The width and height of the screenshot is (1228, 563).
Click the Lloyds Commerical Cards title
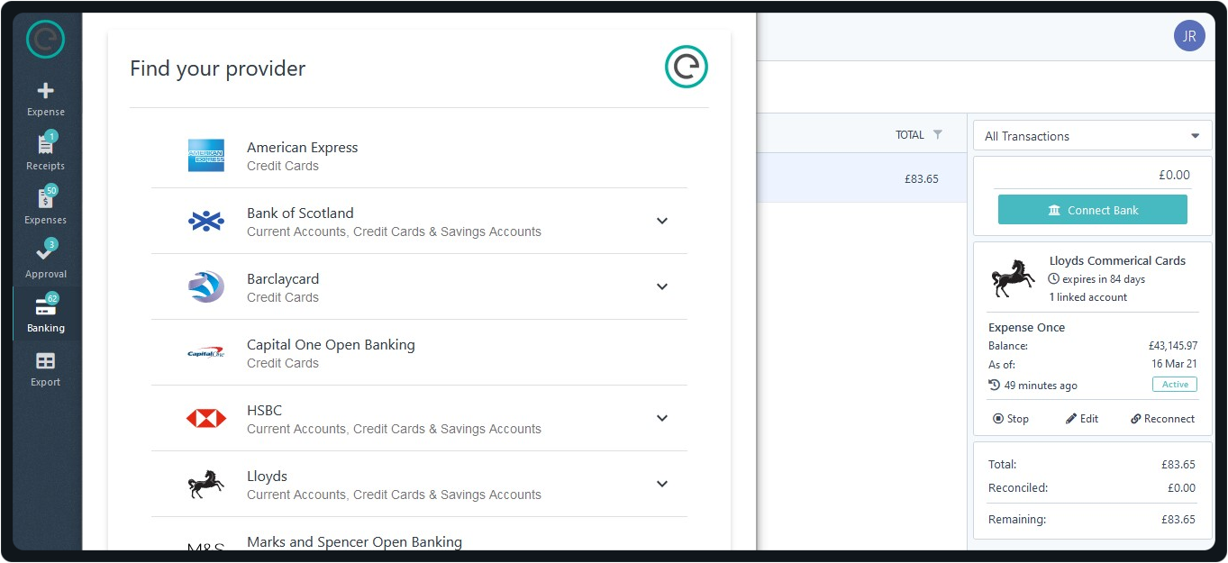(x=1117, y=260)
